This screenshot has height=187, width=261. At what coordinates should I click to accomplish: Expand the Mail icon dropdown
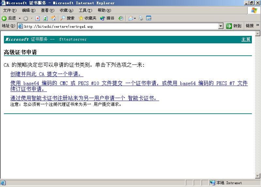tap(135, 18)
